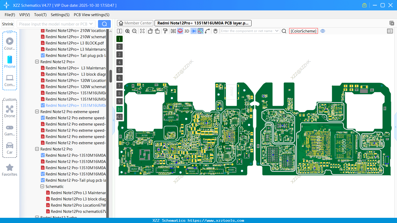This screenshot has height=223, width=397.
Task: Open the side-by-side split view icon
Action: tap(119, 31)
